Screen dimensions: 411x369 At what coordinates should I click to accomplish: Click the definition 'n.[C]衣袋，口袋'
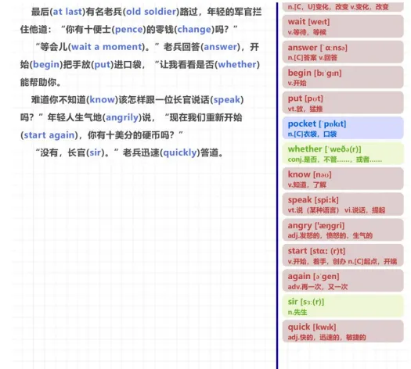pos(312,134)
